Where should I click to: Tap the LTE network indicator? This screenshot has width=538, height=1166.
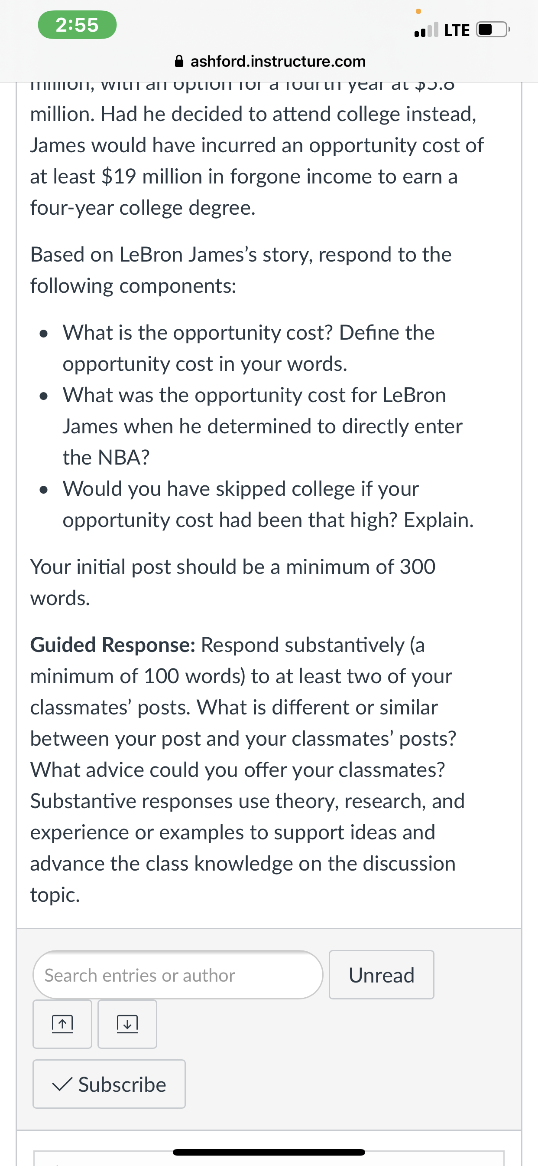tap(457, 30)
